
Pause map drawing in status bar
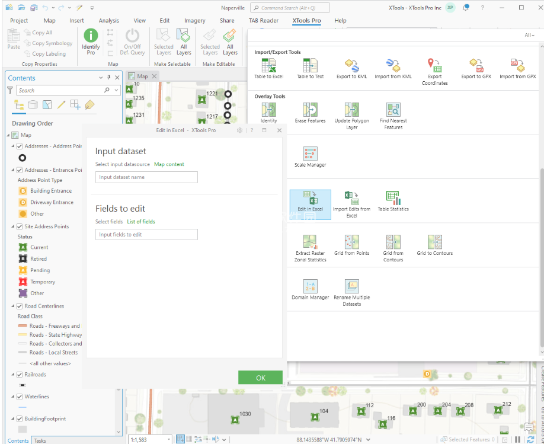coord(518,439)
